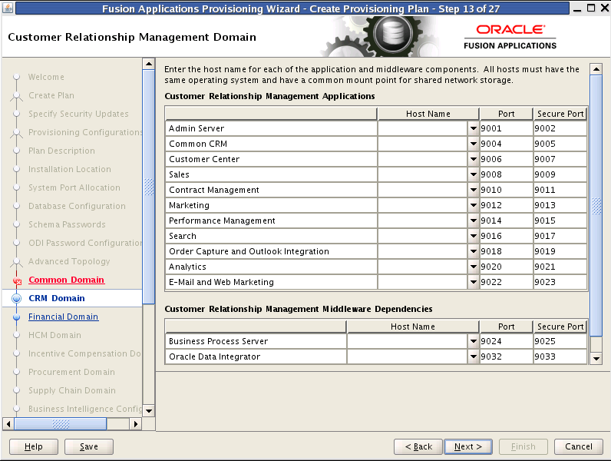The width and height of the screenshot is (611, 461).
Task: Select CRM Domain step
Action: click(x=57, y=298)
